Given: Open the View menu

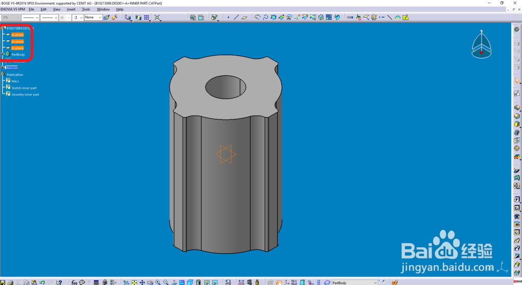Looking at the screenshot, I should (56, 9).
